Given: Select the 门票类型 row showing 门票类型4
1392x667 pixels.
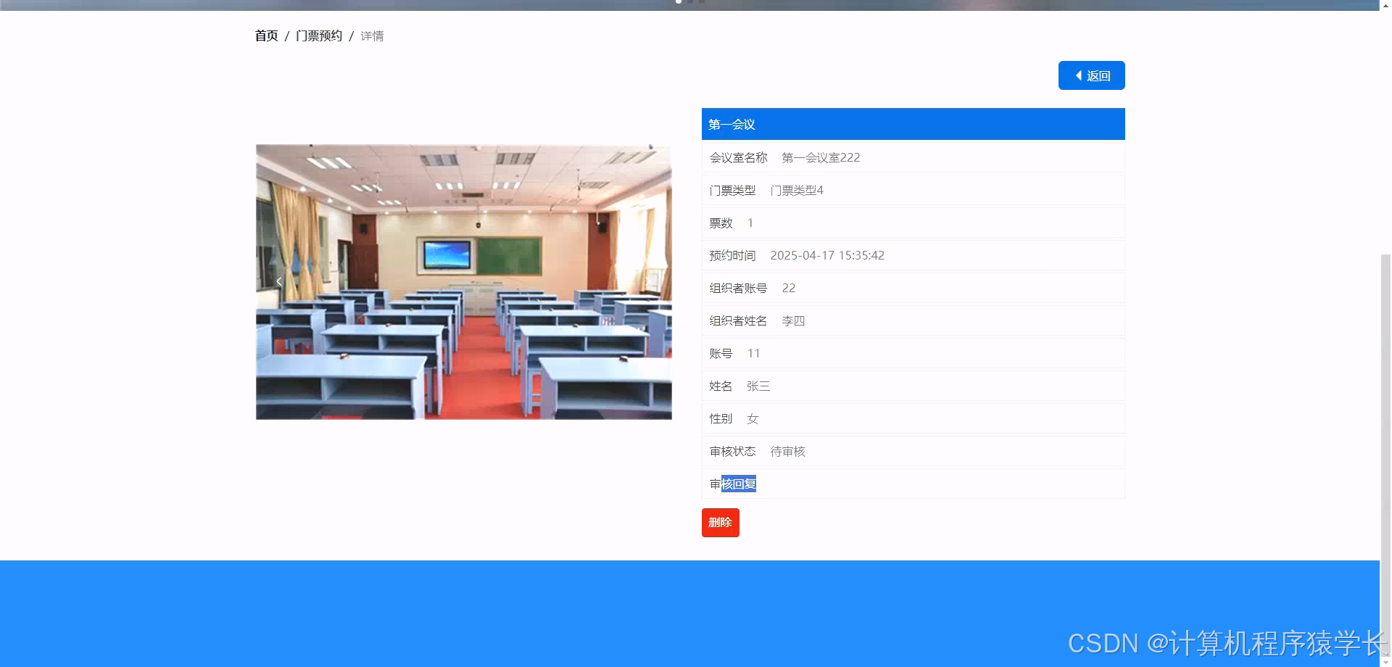Looking at the screenshot, I should click(x=913, y=190).
